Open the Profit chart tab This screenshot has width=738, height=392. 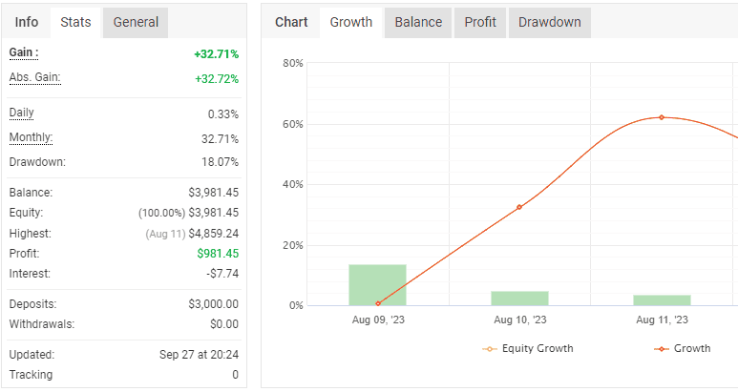tap(480, 22)
